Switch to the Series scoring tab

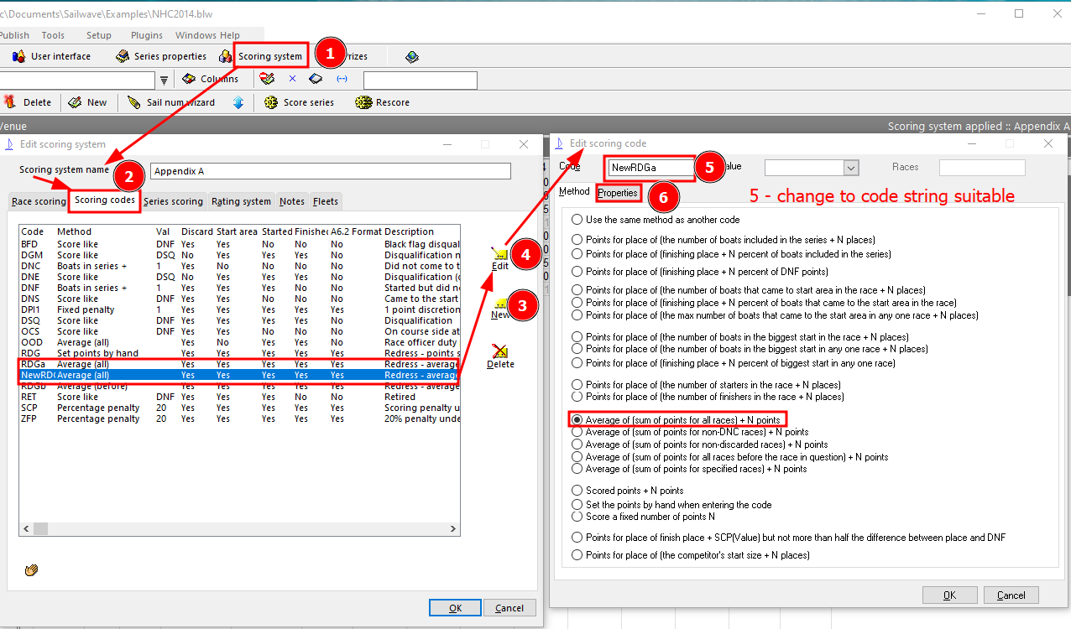173,201
